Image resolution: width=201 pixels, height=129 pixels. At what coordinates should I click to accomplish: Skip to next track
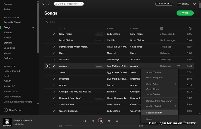click(x=109, y=121)
